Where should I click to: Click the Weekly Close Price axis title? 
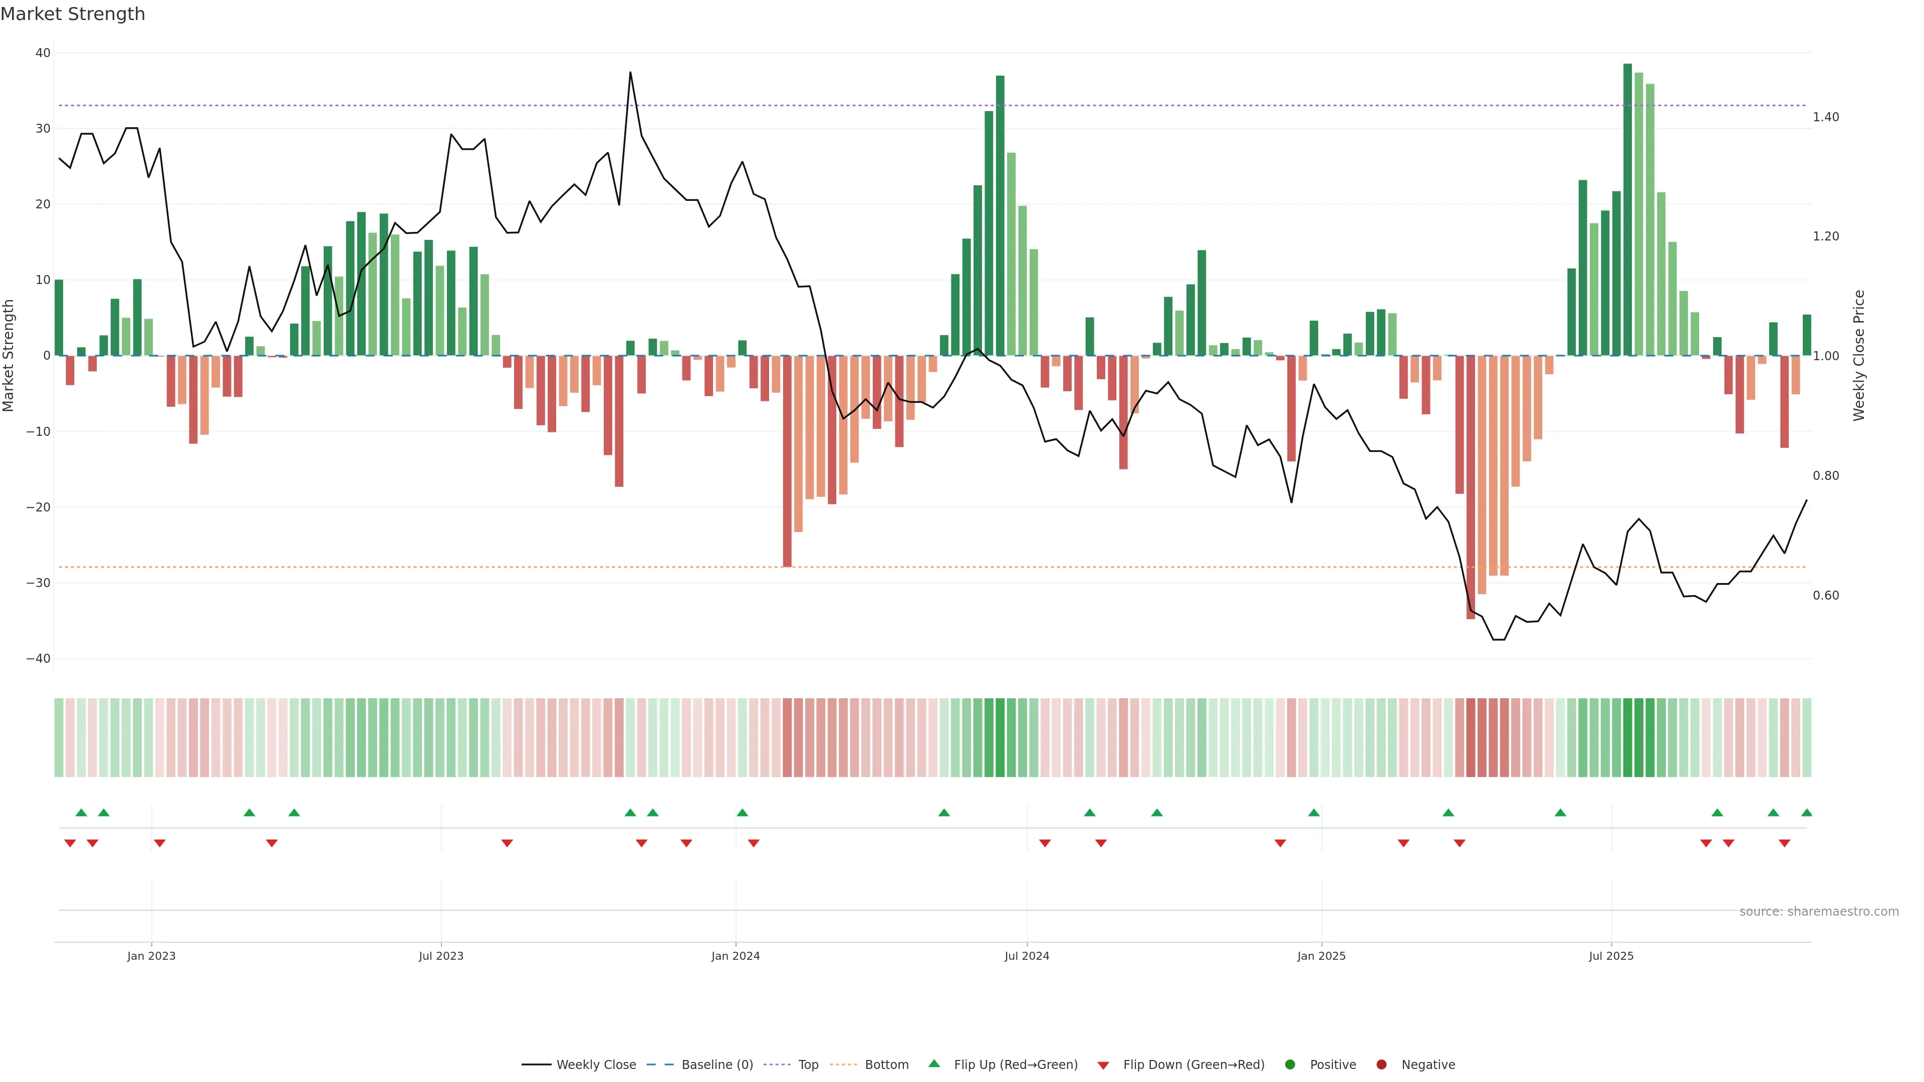pyautogui.click(x=1859, y=356)
